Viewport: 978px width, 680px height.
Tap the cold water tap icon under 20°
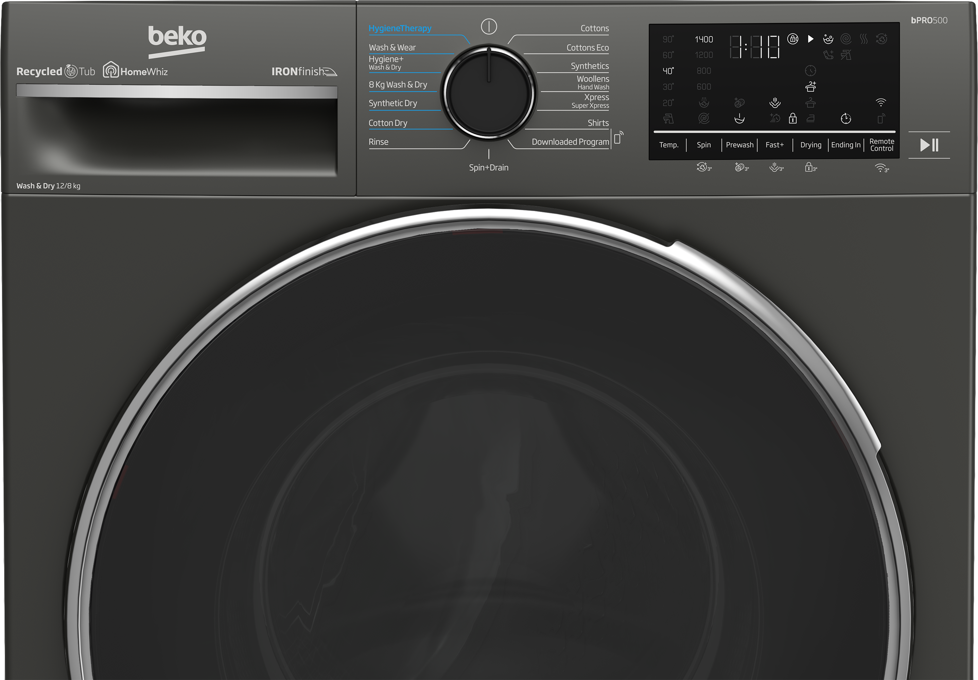click(x=668, y=118)
